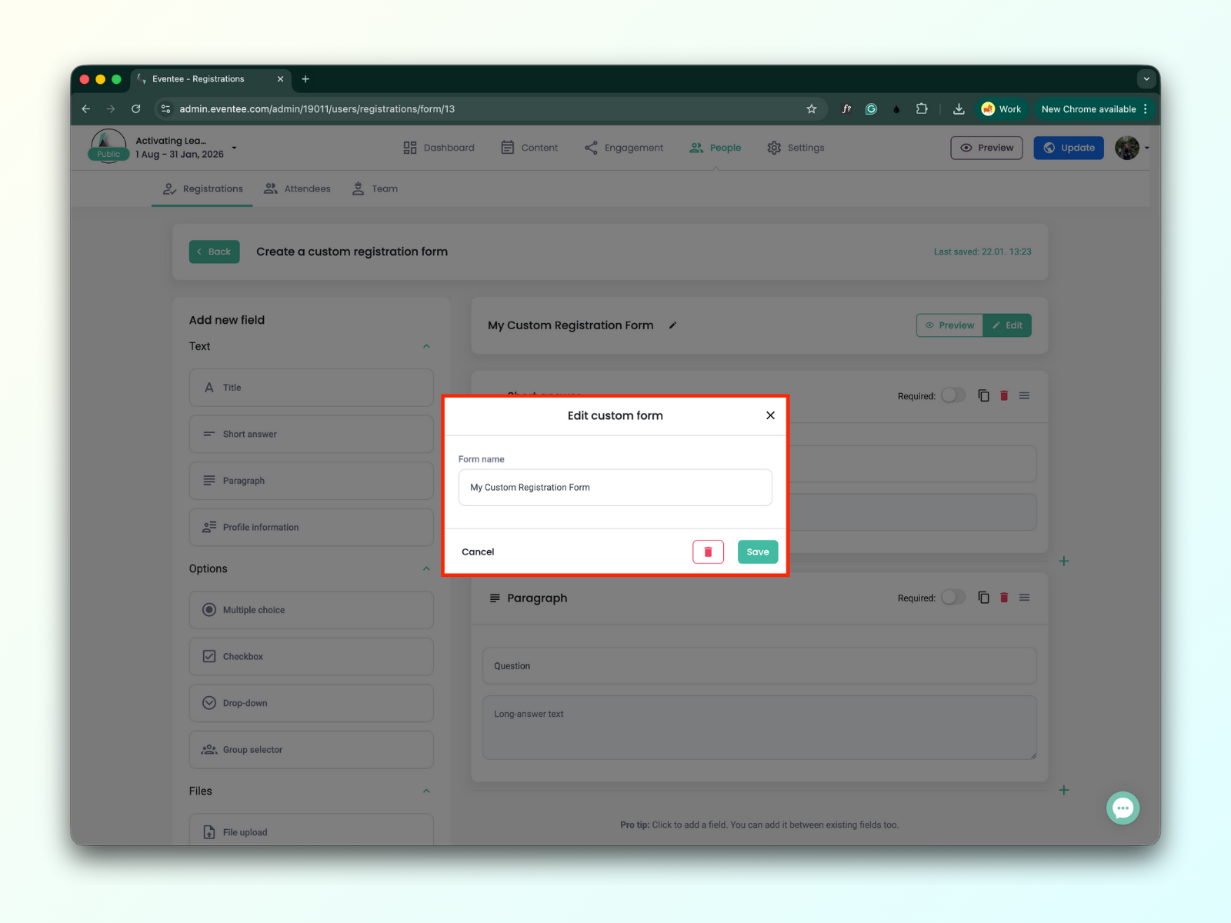Add a Multiple choice field
1231x923 pixels.
[312, 610]
